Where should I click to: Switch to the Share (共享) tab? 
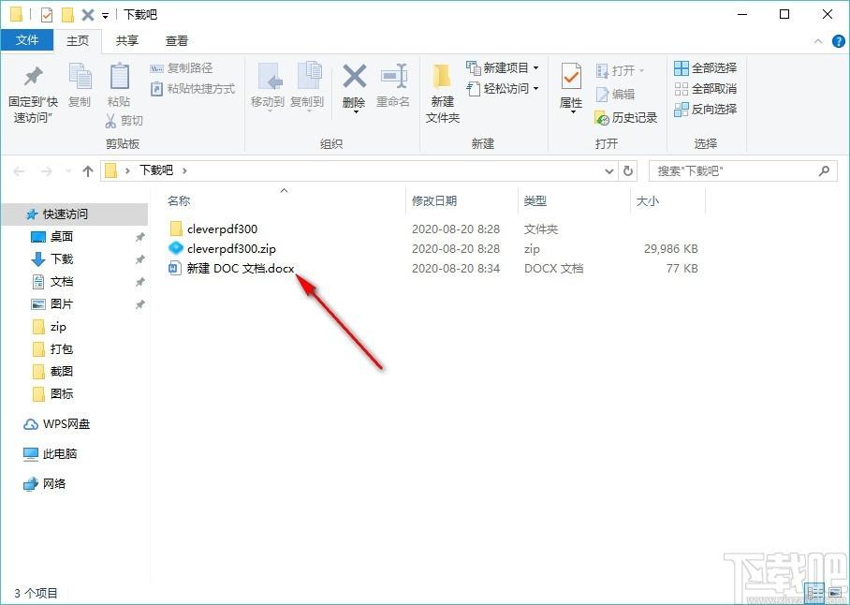(x=127, y=40)
